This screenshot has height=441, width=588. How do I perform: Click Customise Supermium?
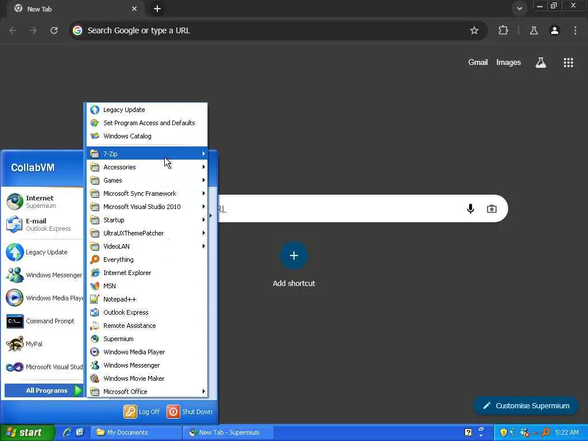pyautogui.click(x=526, y=405)
